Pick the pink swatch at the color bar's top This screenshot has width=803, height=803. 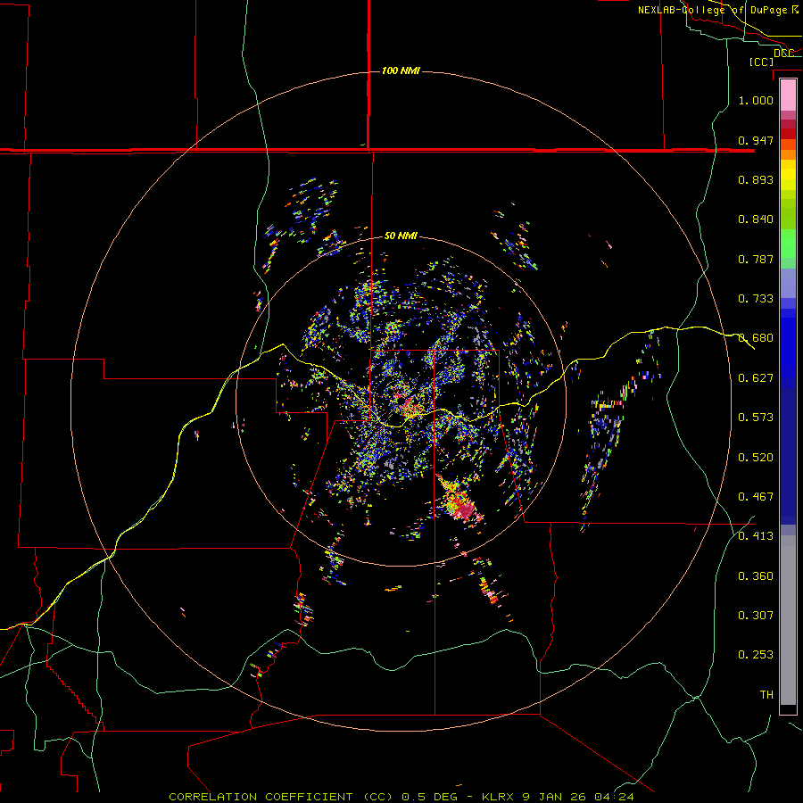click(788, 95)
